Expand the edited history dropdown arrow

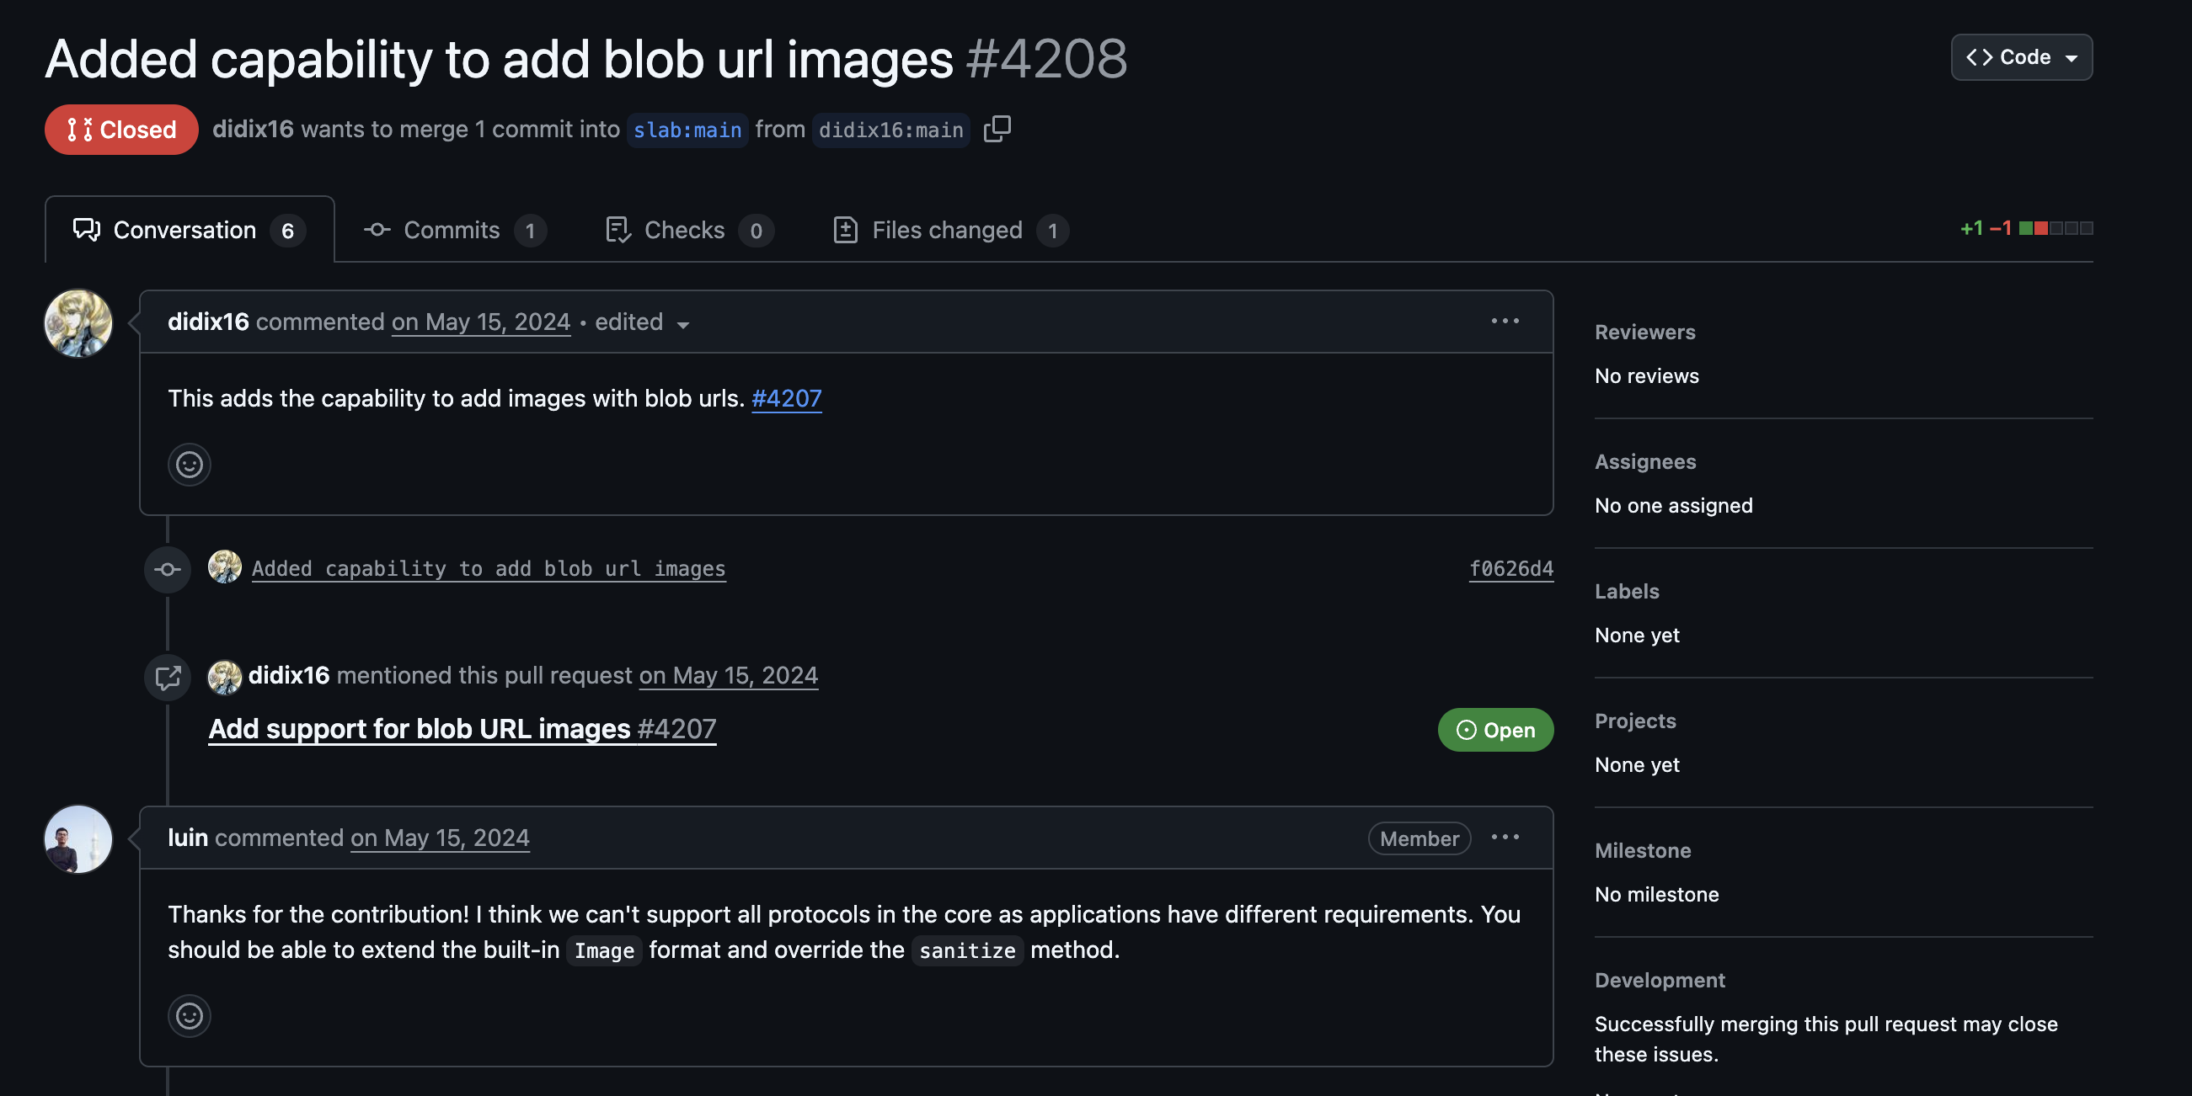(682, 325)
